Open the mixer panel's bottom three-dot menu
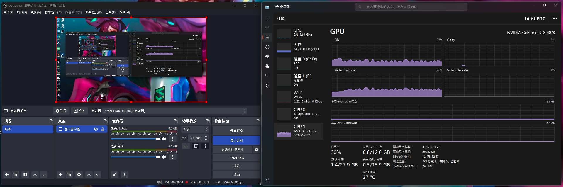This screenshot has width=563, height=187. (124, 174)
